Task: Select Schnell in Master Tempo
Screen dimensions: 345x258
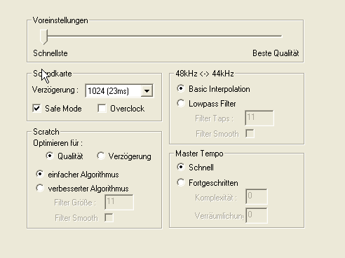Action: pos(181,167)
